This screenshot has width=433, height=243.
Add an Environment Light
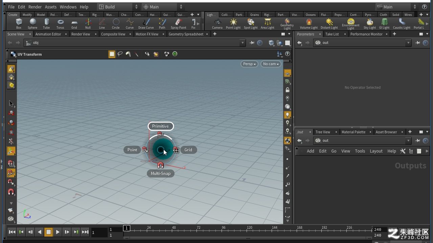[x=350, y=24]
